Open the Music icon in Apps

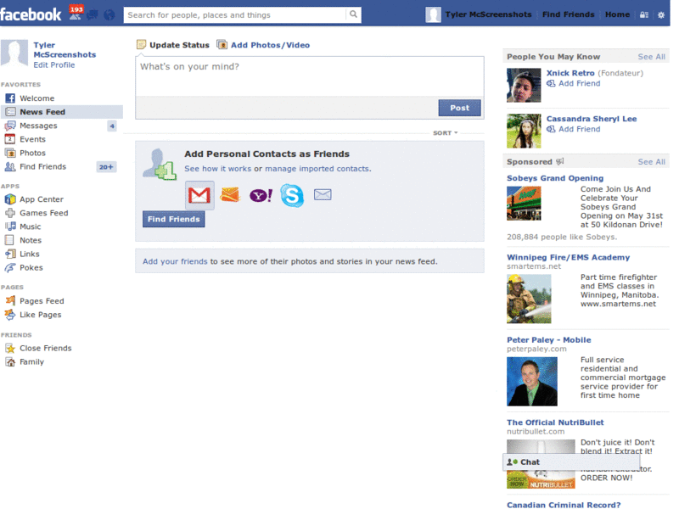(10, 227)
